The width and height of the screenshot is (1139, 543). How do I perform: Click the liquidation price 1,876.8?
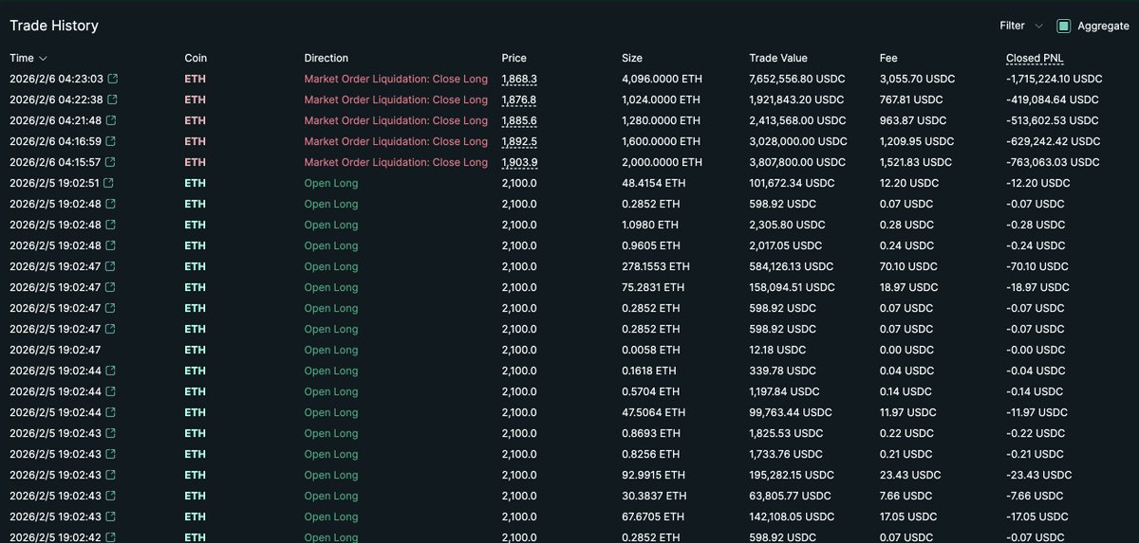(519, 100)
